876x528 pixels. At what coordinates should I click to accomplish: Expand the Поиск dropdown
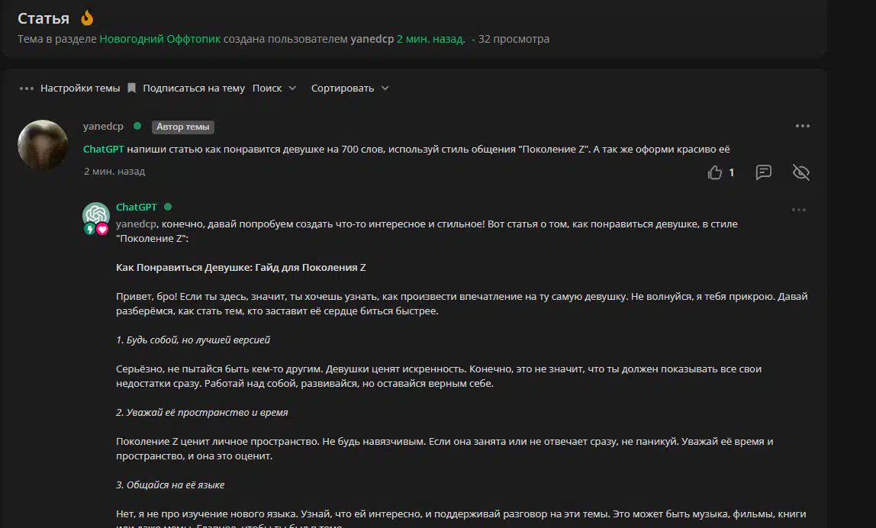[275, 89]
